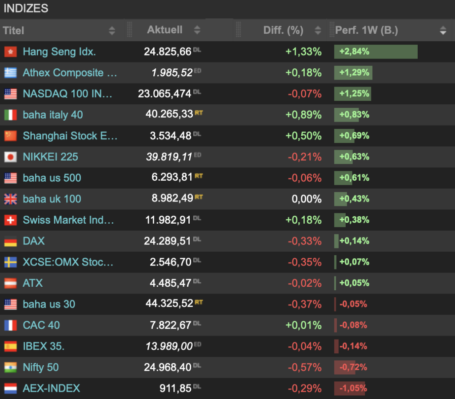Screen dimensions: 455x399
Task: Sort by Perf. 1W (B.) column arrows
Action: point(443,30)
